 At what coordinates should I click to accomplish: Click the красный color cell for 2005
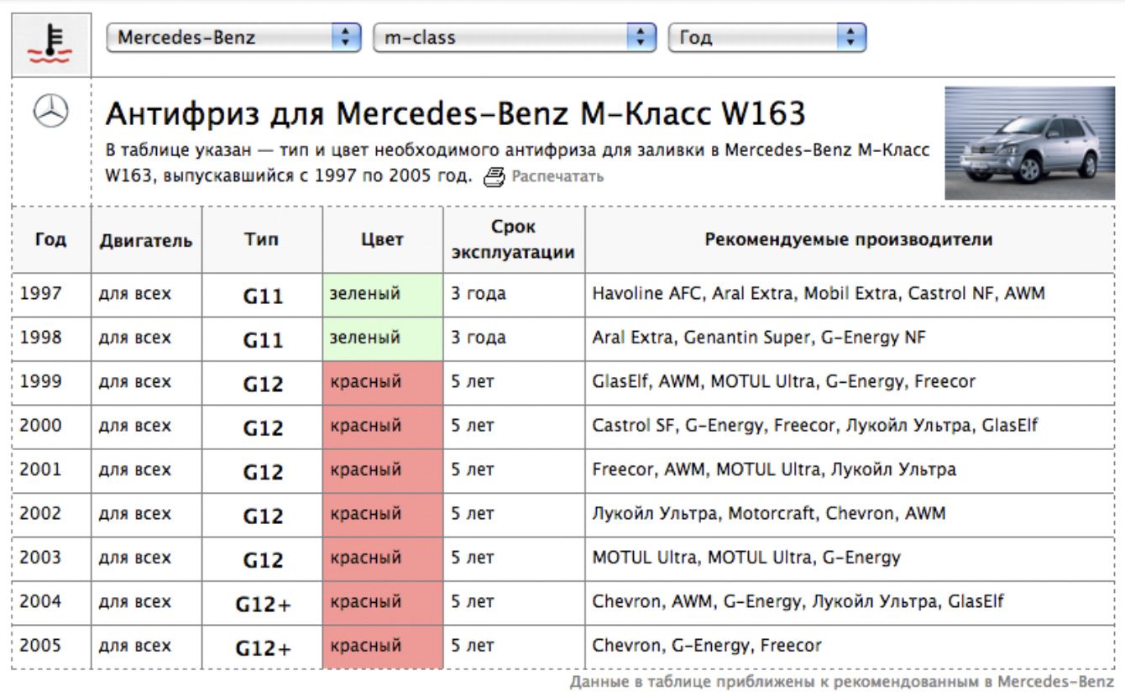(383, 647)
